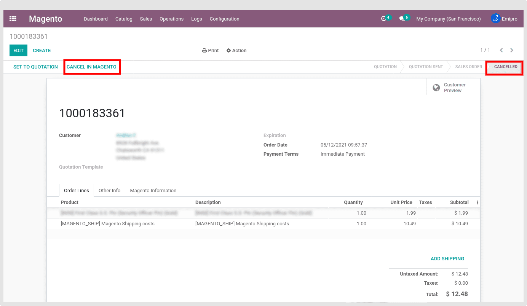Click the $ 1.99 subtotal cell

[x=461, y=213]
